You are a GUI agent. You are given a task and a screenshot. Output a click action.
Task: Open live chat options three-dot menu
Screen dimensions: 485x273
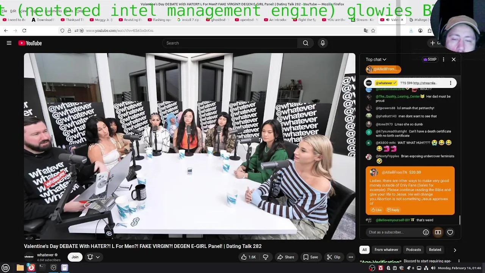pos(443,60)
